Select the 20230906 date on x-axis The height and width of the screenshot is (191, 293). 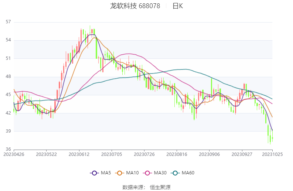[x=209, y=155]
